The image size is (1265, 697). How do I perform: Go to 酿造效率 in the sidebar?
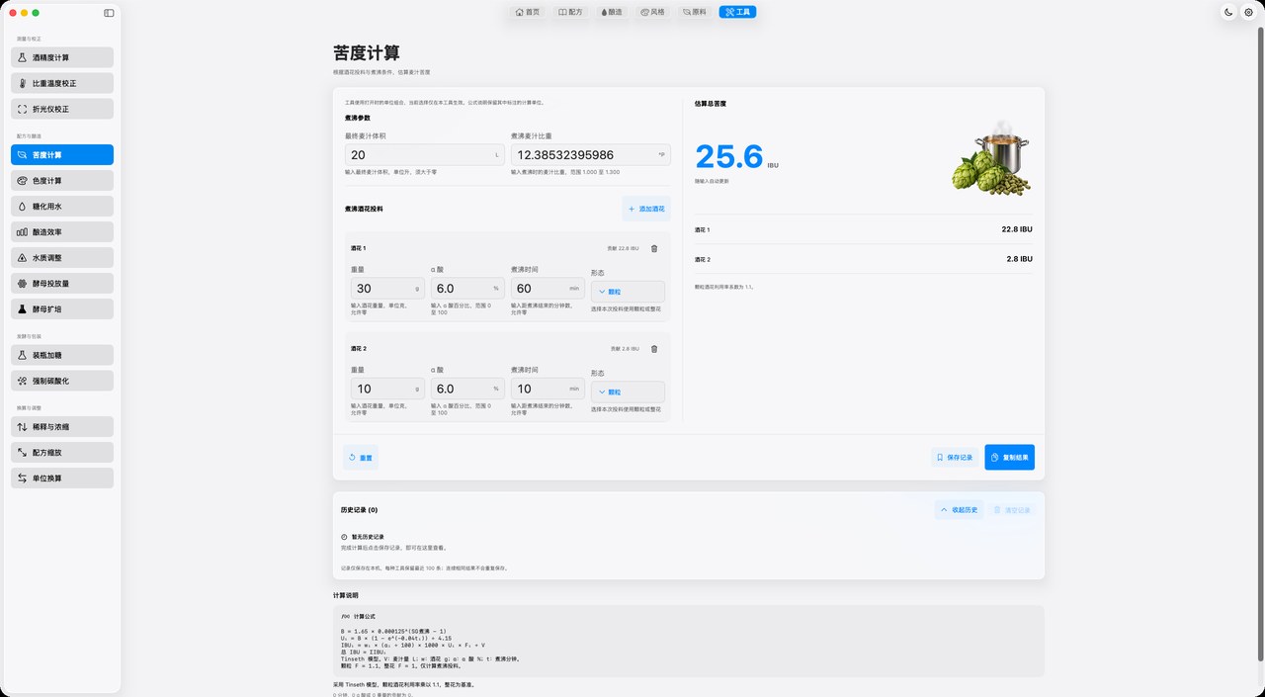pyautogui.click(x=62, y=232)
